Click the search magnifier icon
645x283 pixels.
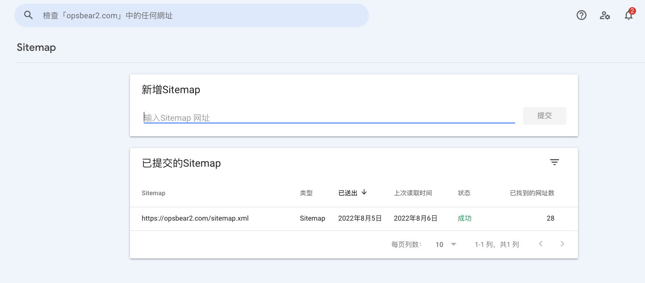pos(29,15)
